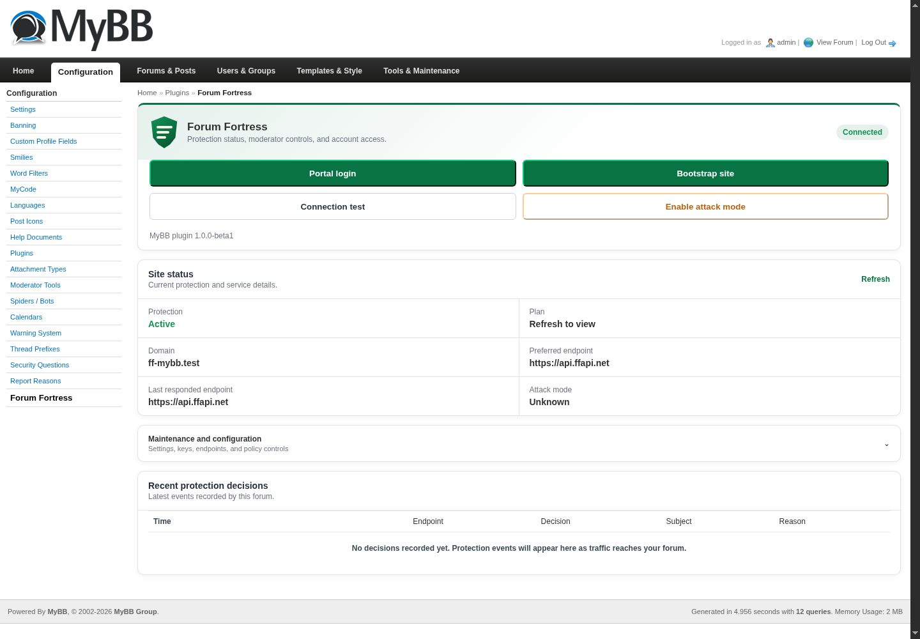
Task: Click the Plan 'Refresh to view' text
Action: point(562,324)
